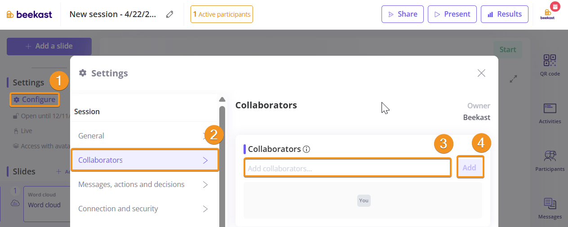Viewport: 568px width, 227px height.
Task: Open the Activities panel icon
Action: 550,109
